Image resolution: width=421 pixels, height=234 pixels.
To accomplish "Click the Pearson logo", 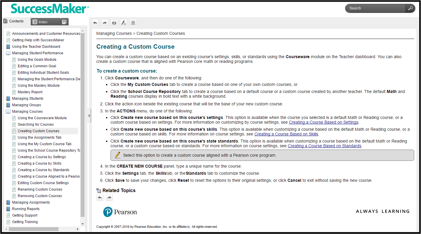I will pyautogui.click(x=120, y=212).
